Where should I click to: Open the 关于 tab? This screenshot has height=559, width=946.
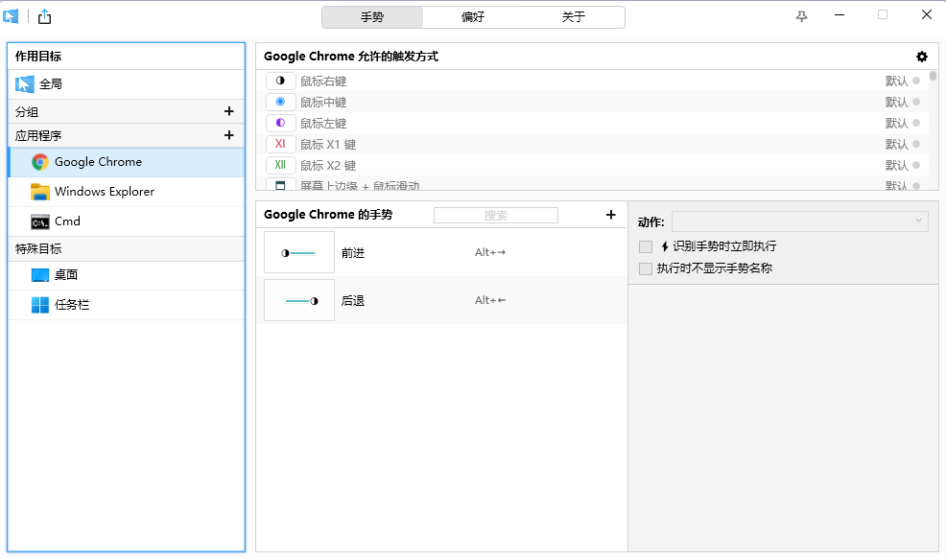coord(574,17)
